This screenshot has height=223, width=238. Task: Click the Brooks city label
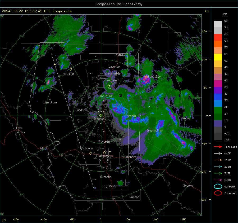[x=188, y=186]
